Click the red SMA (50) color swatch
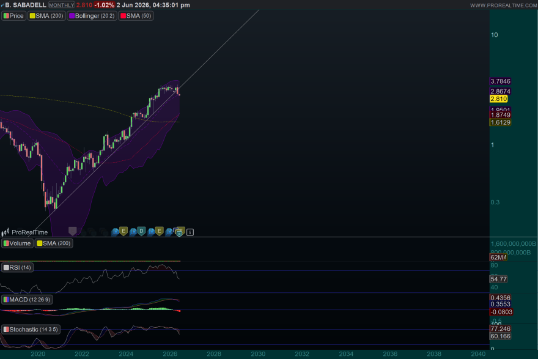 click(123, 16)
